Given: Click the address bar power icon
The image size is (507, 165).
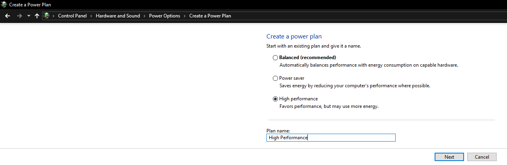Looking at the screenshot, I should pos(47,16).
